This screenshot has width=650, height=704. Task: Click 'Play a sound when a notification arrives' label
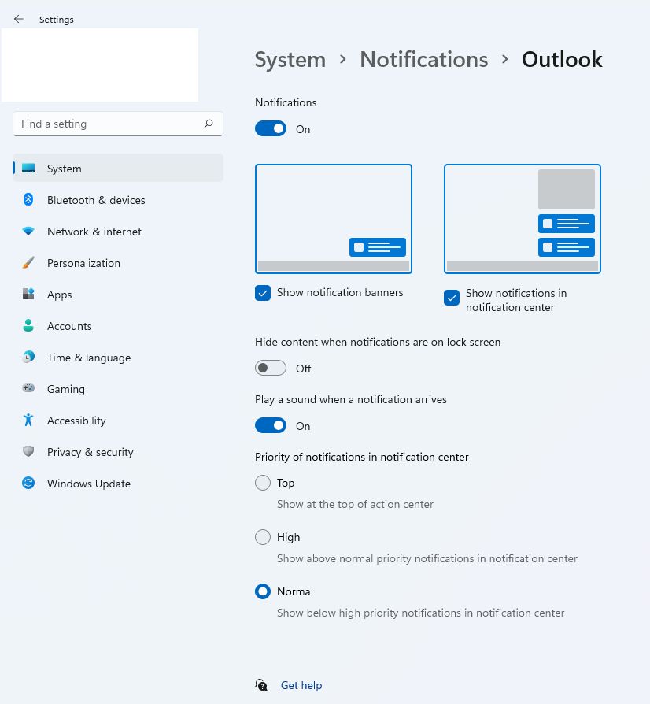click(x=351, y=399)
